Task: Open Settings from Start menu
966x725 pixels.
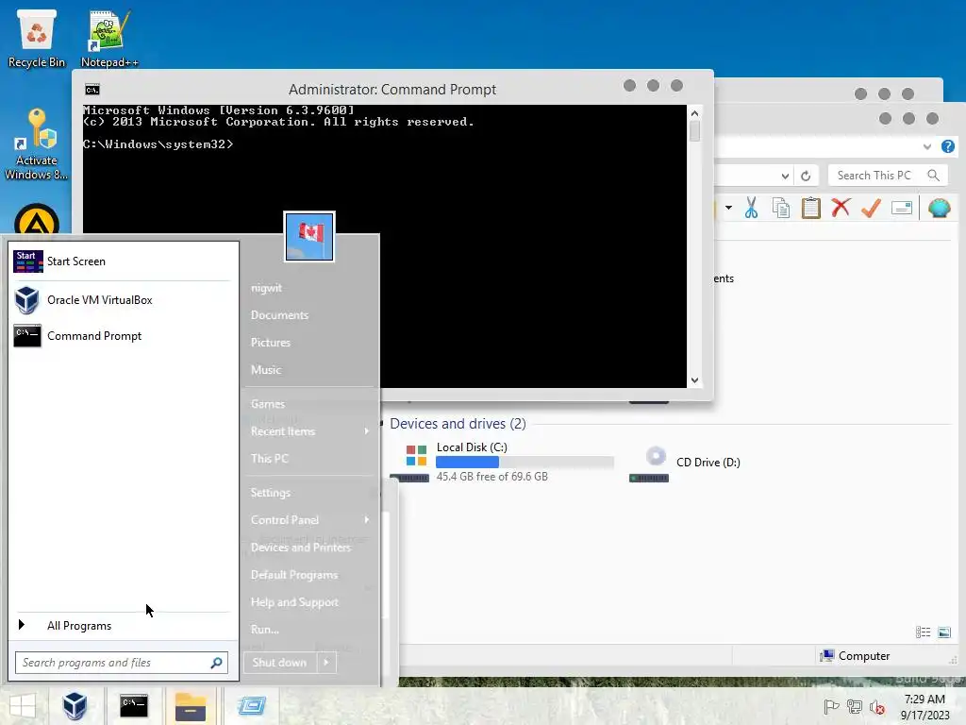Action: tap(271, 493)
